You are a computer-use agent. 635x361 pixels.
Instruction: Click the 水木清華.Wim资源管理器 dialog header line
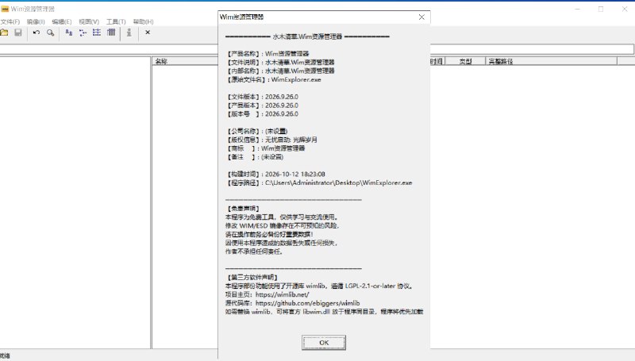tap(307, 36)
